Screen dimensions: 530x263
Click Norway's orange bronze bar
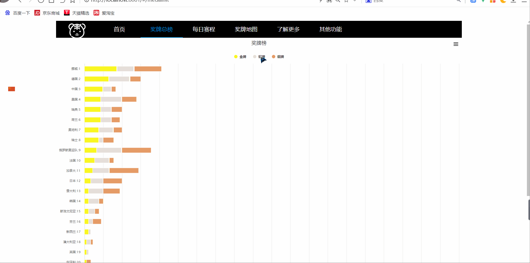tap(148, 69)
